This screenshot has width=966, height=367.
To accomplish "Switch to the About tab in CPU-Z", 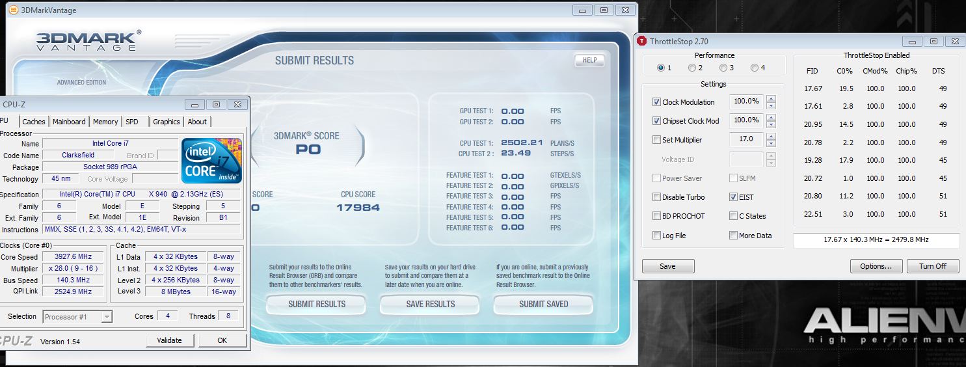I will coord(197,122).
